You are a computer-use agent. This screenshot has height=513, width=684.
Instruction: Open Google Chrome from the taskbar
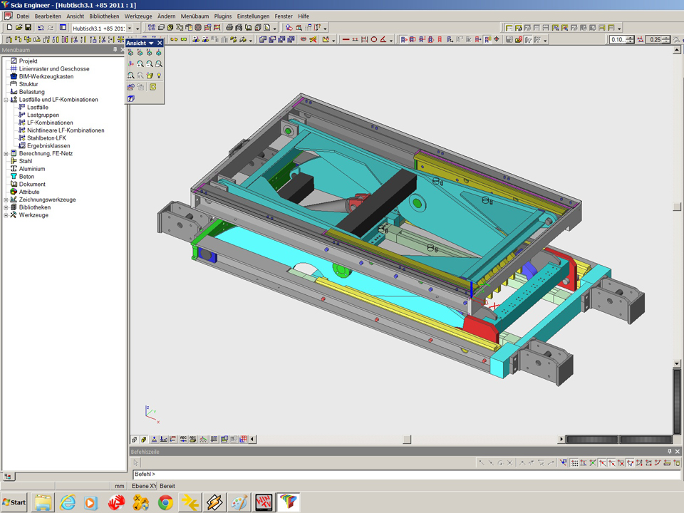[x=165, y=502]
